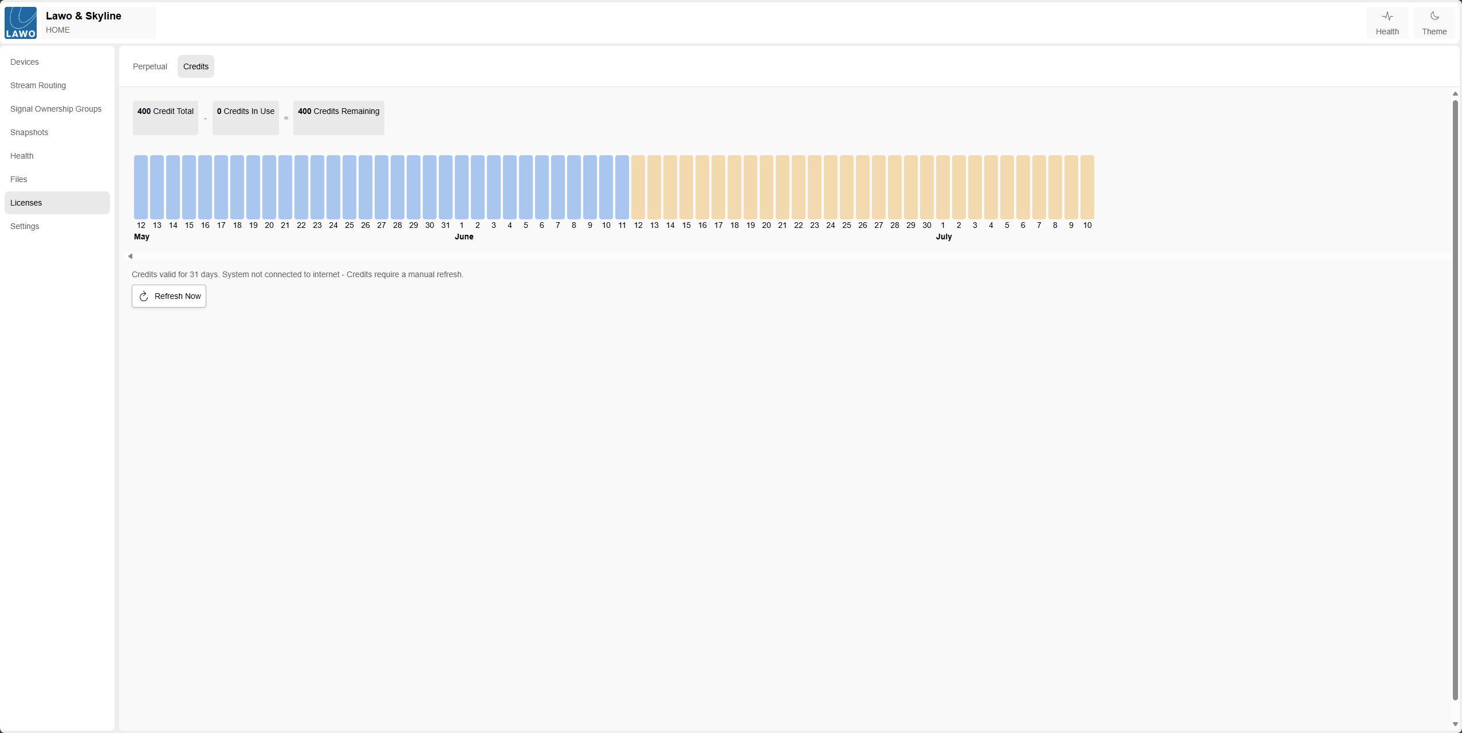Select the blue bar for June 1
The width and height of the screenshot is (1462, 733).
tap(462, 187)
